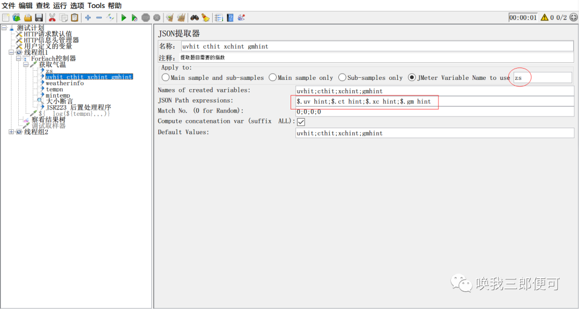
Task: Select Main sample only radio button
Action: [272, 78]
